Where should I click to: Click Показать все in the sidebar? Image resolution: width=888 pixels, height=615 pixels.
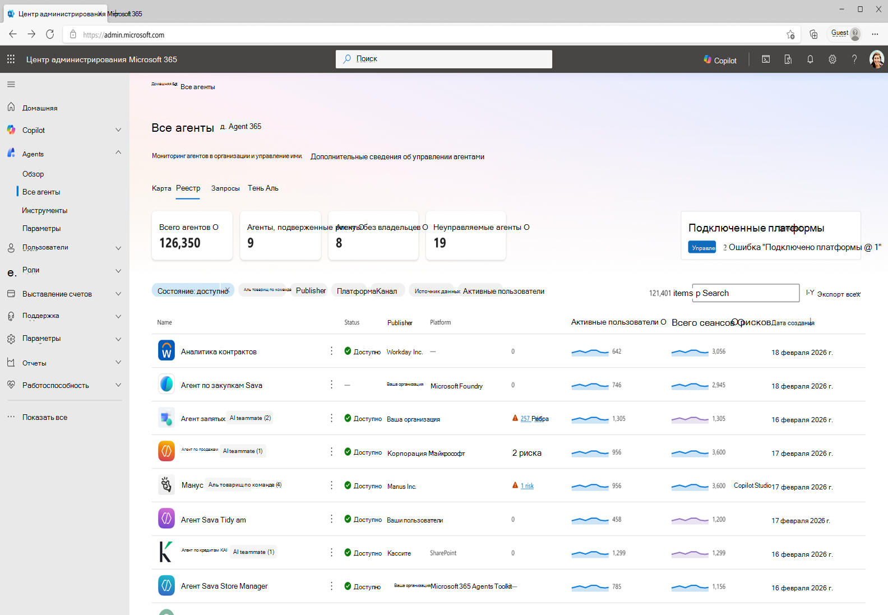point(45,417)
